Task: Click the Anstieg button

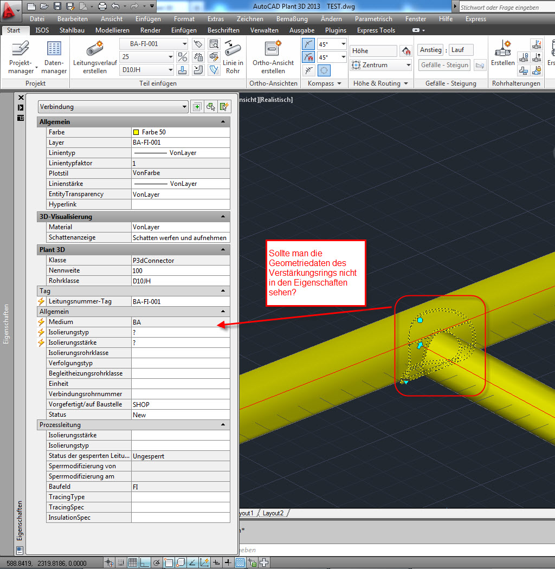Action: [430, 50]
